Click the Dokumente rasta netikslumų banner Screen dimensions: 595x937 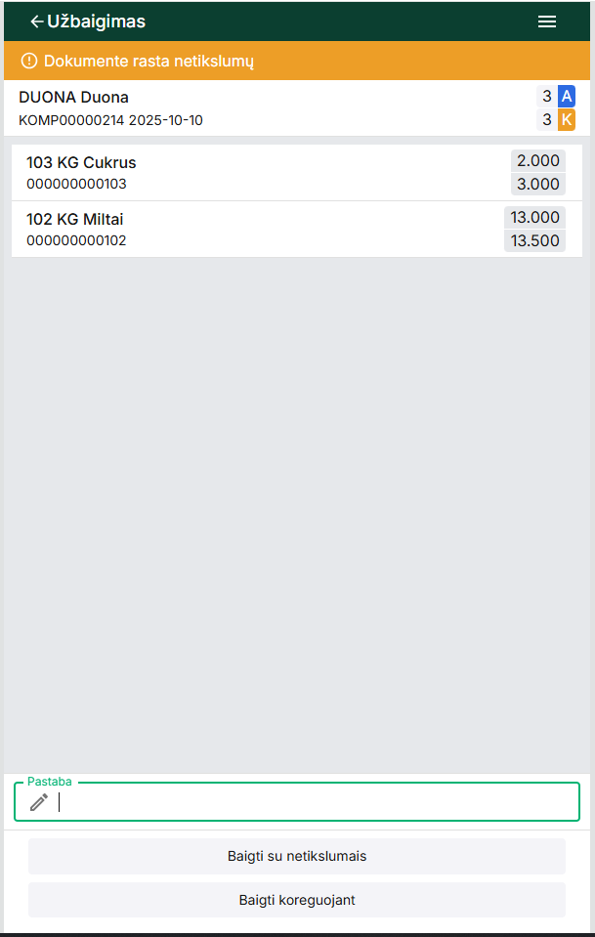point(149,61)
